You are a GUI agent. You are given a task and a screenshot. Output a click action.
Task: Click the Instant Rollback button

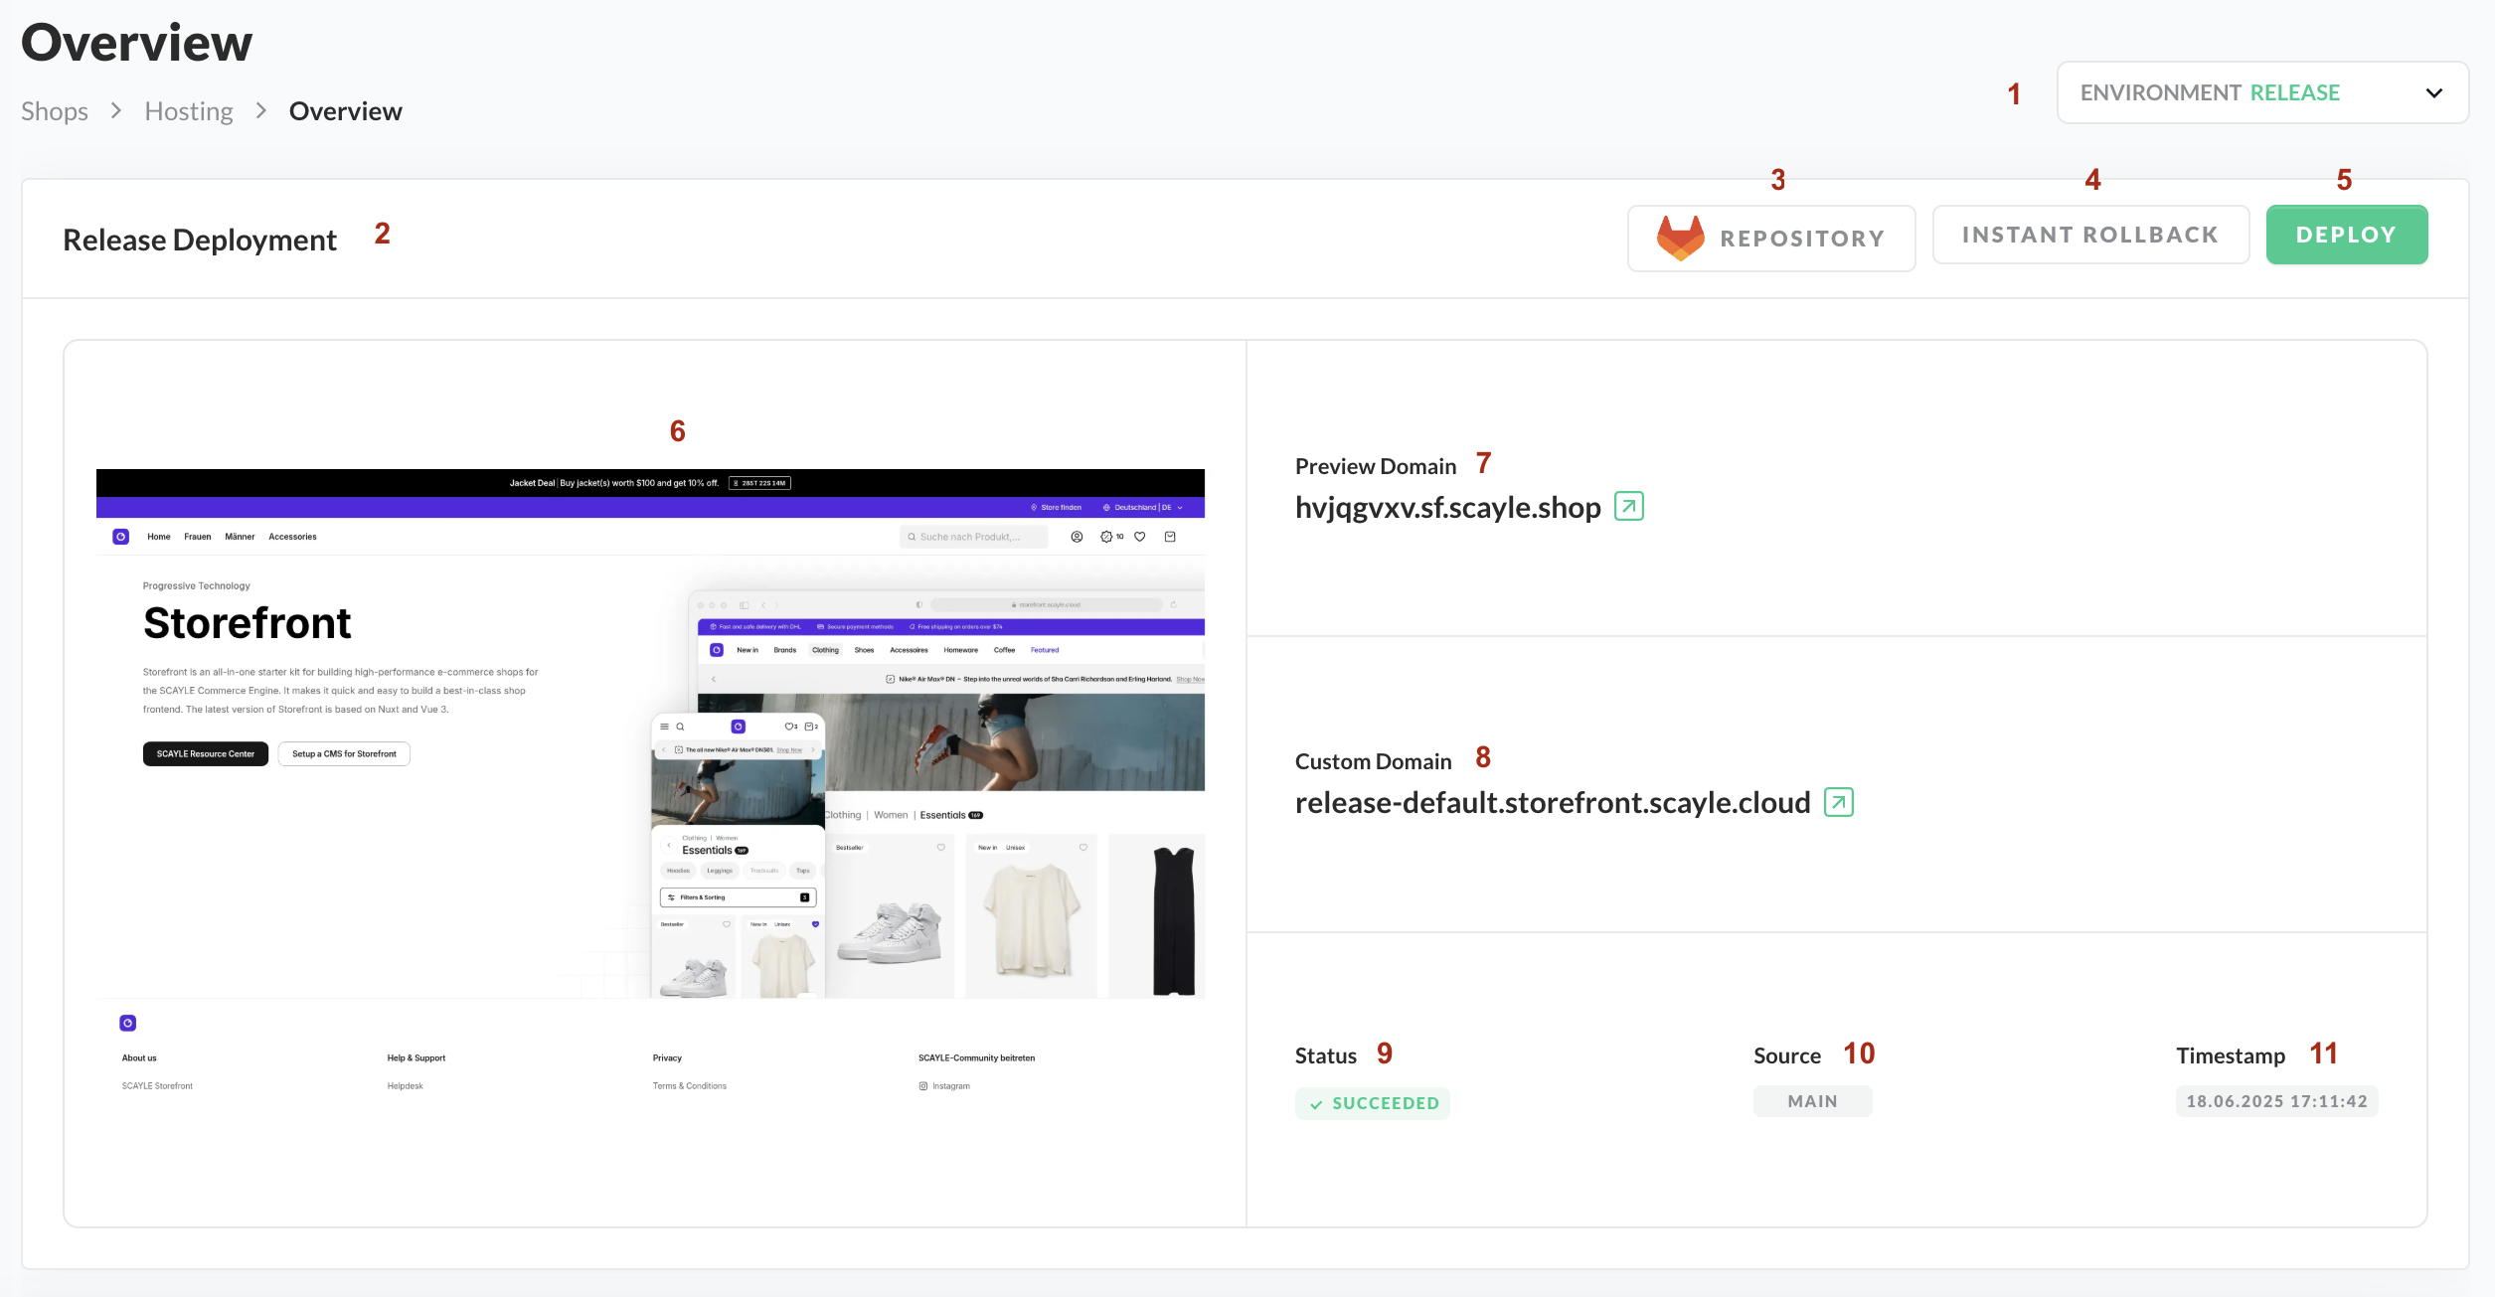click(2089, 236)
